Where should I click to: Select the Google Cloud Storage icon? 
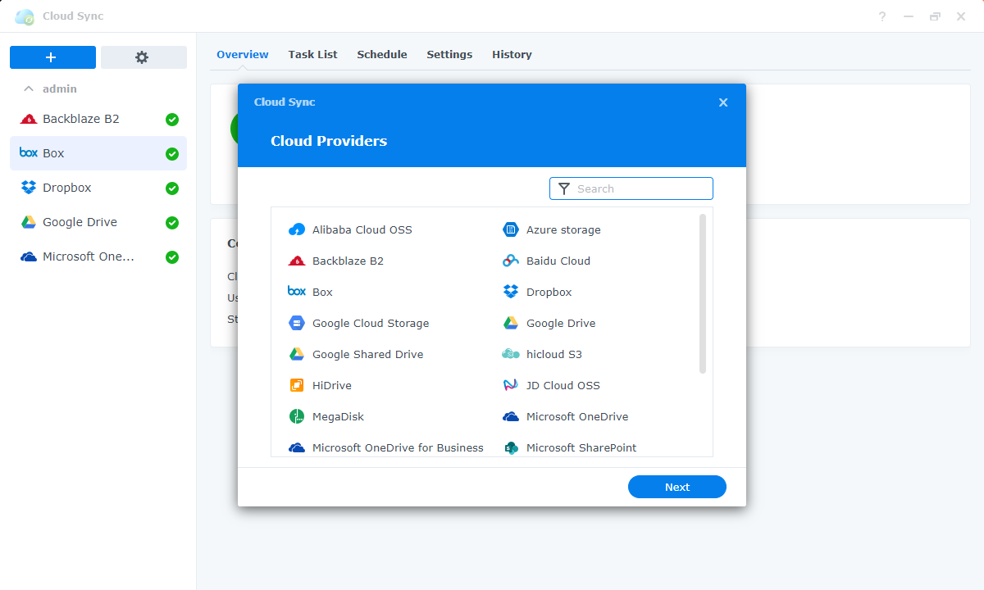tap(297, 323)
